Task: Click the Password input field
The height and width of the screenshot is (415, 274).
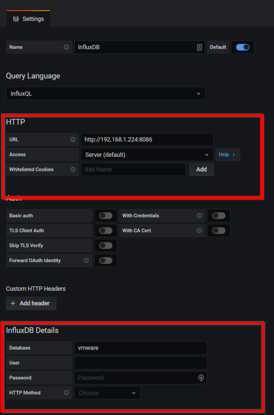Action: pos(141,378)
